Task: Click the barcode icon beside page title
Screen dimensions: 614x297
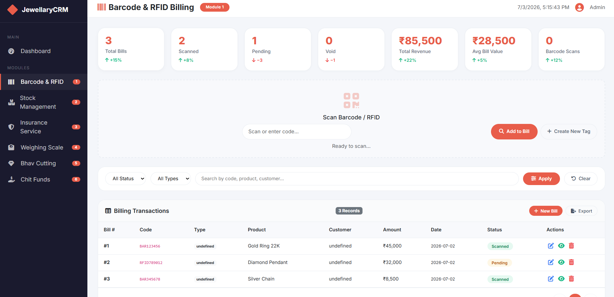Action: click(102, 7)
